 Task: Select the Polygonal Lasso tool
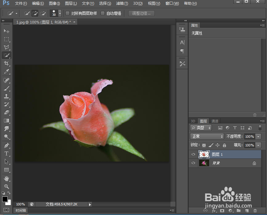pyautogui.click(x=6, y=47)
